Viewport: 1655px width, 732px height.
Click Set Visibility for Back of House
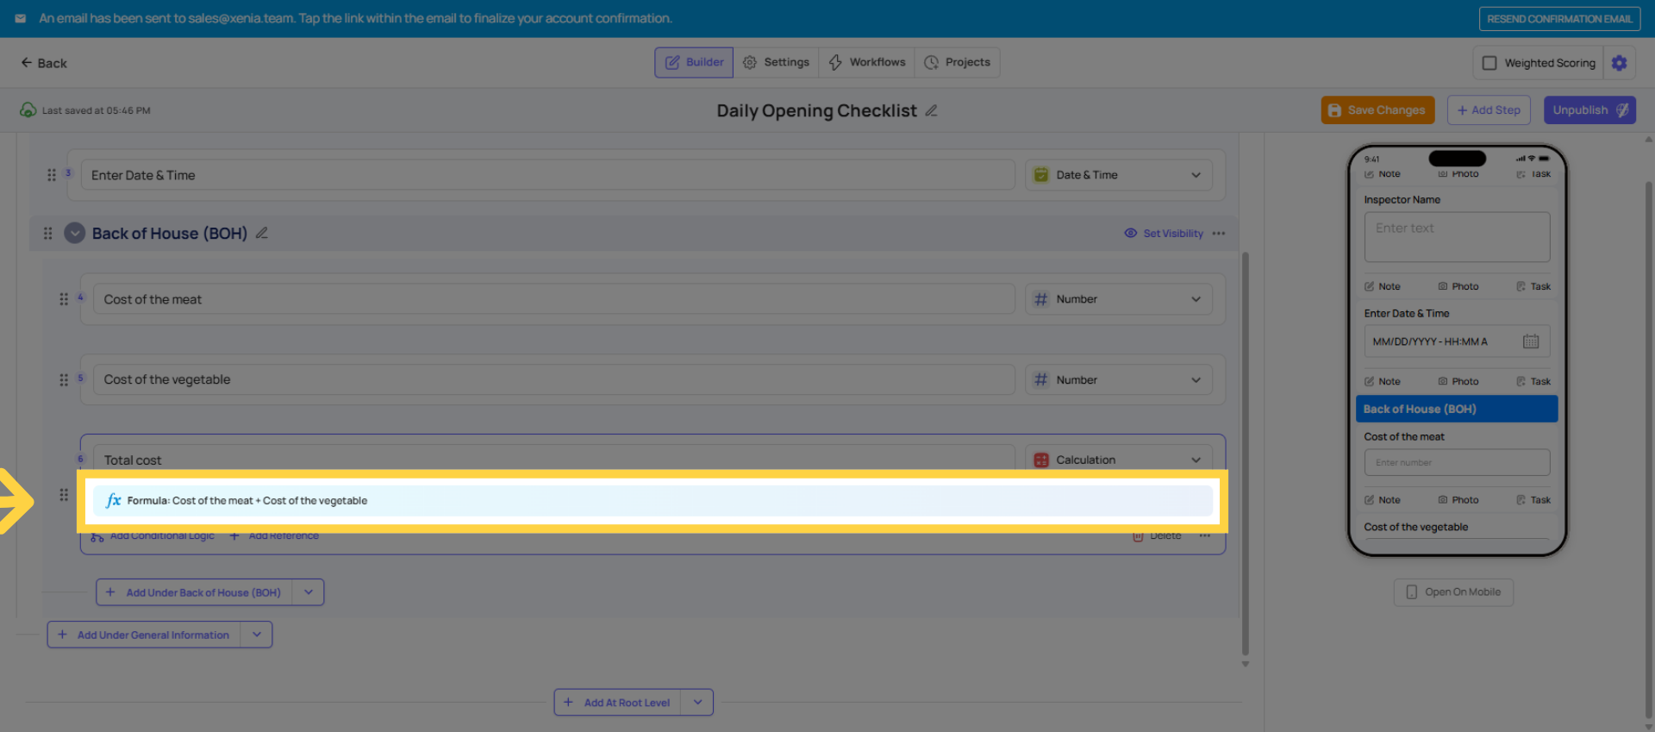[1164, 234]
